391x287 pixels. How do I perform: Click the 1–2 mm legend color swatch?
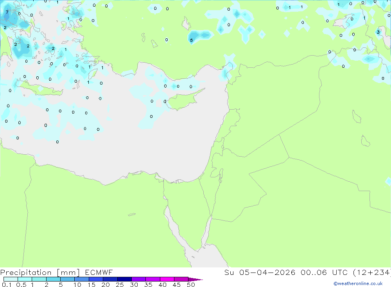(x=39, y=279)
